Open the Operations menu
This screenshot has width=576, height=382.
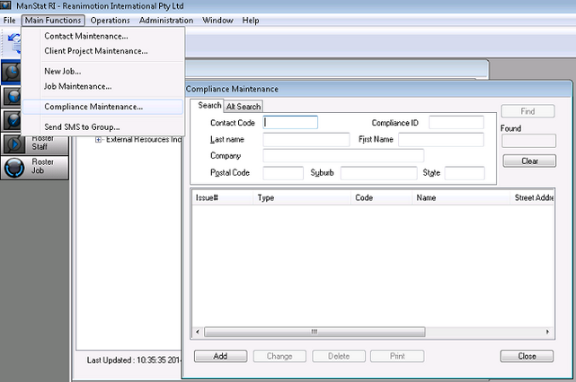[x=110, y=20]
